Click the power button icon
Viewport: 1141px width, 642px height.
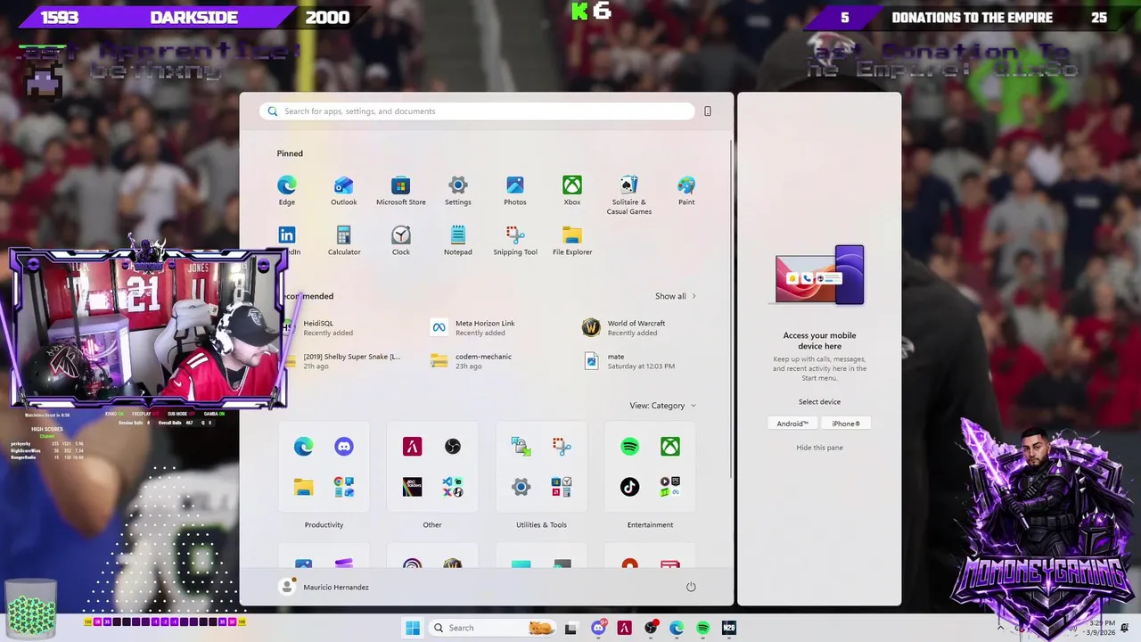pos(691,587)
